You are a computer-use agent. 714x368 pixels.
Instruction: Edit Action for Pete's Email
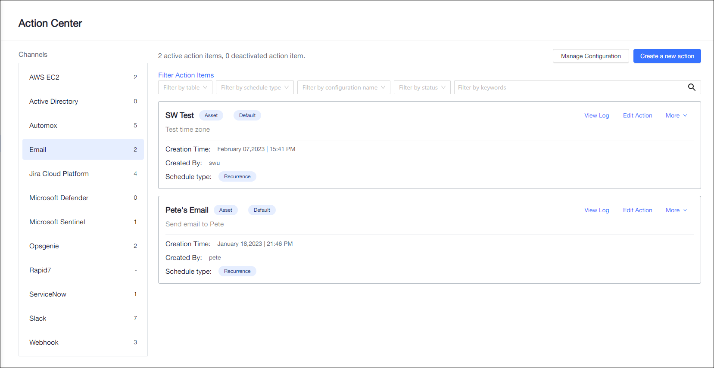[637, 210]
